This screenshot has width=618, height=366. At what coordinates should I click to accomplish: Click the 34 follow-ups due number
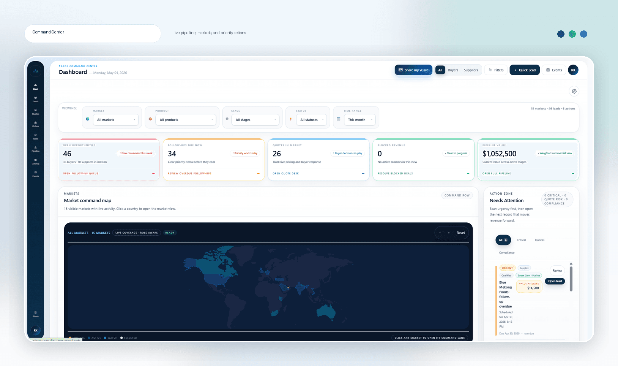(x=172, y=154)
